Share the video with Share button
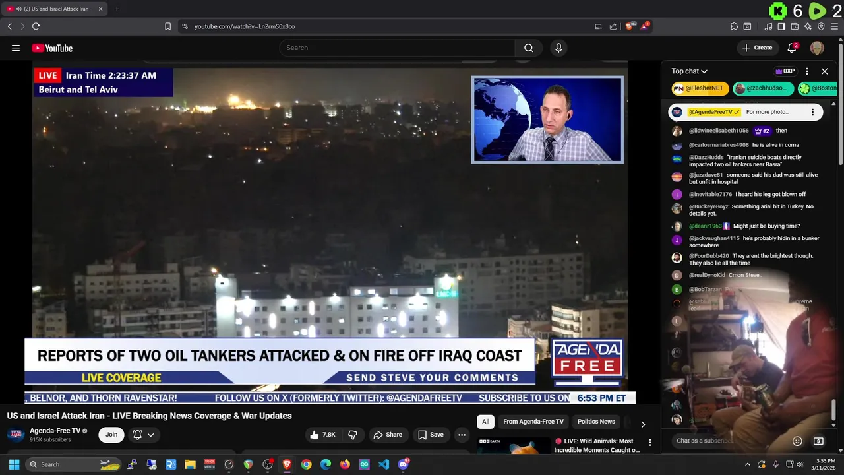 point(388,435)
